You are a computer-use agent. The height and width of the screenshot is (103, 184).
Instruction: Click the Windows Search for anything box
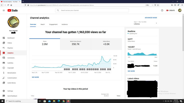point(21,101)
